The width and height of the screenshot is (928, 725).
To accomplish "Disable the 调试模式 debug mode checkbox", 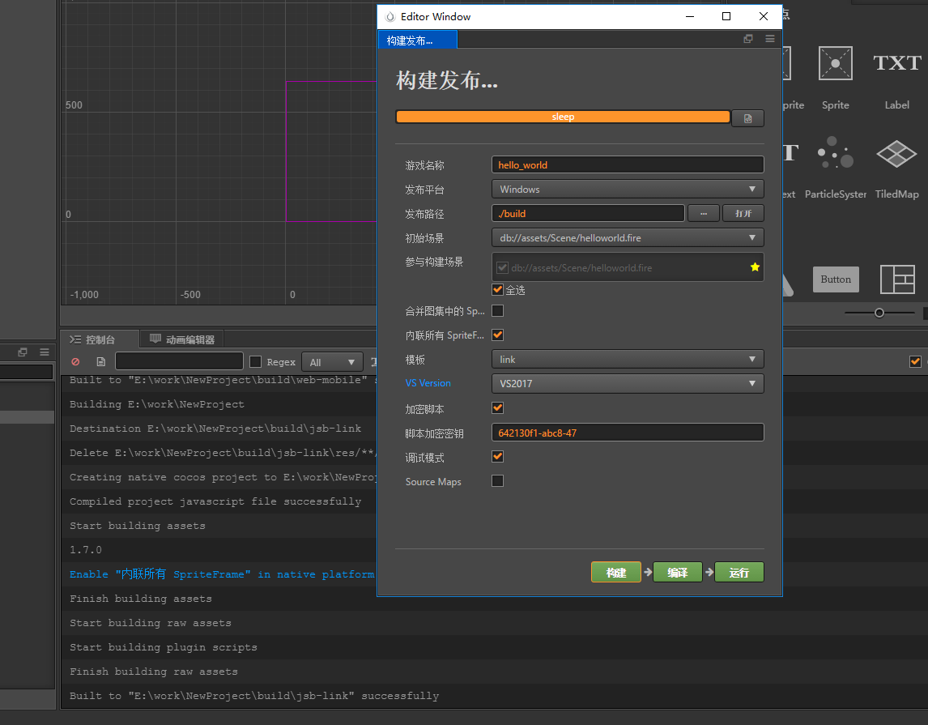I will [498, 457].
